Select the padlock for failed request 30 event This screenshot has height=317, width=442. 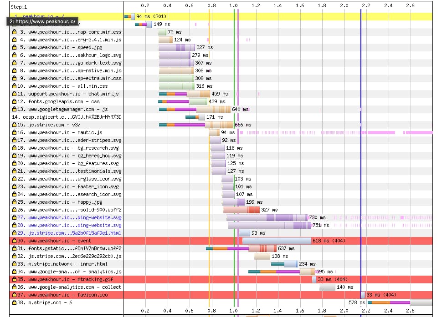click(15, 241)
